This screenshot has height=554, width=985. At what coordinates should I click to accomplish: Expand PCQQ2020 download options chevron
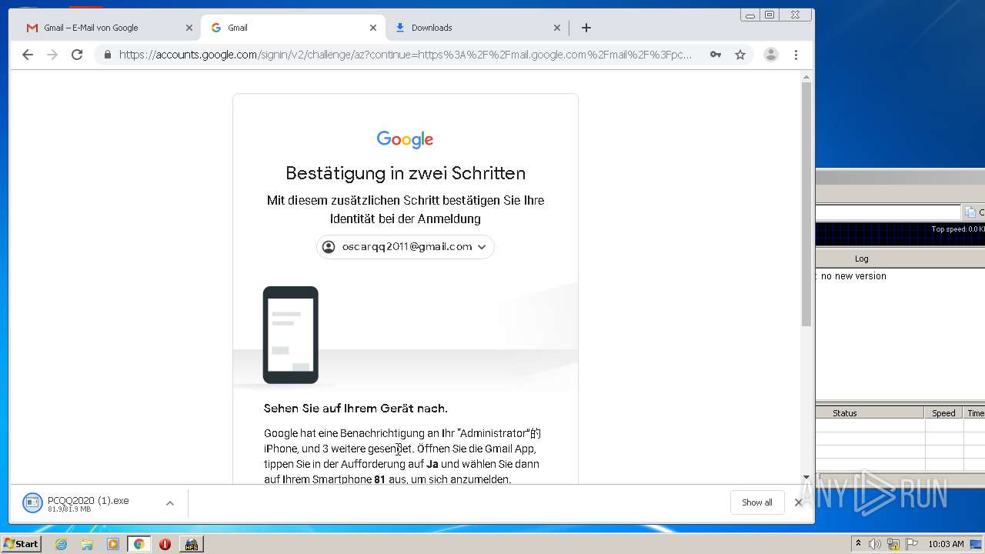[170, 503]
